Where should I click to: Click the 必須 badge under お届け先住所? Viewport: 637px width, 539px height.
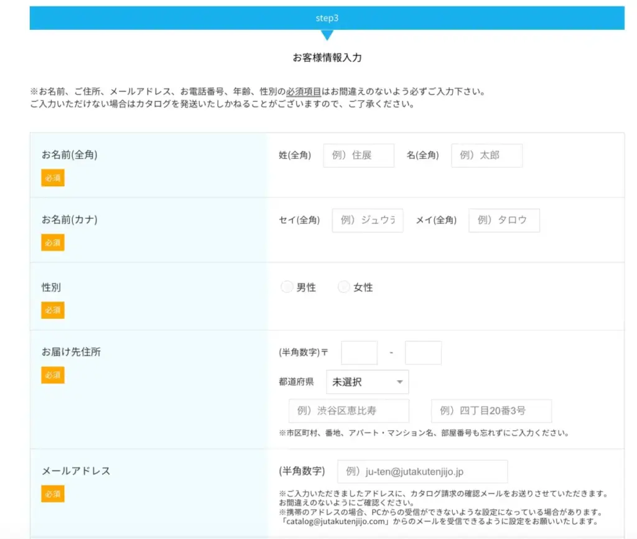(53, 375)
